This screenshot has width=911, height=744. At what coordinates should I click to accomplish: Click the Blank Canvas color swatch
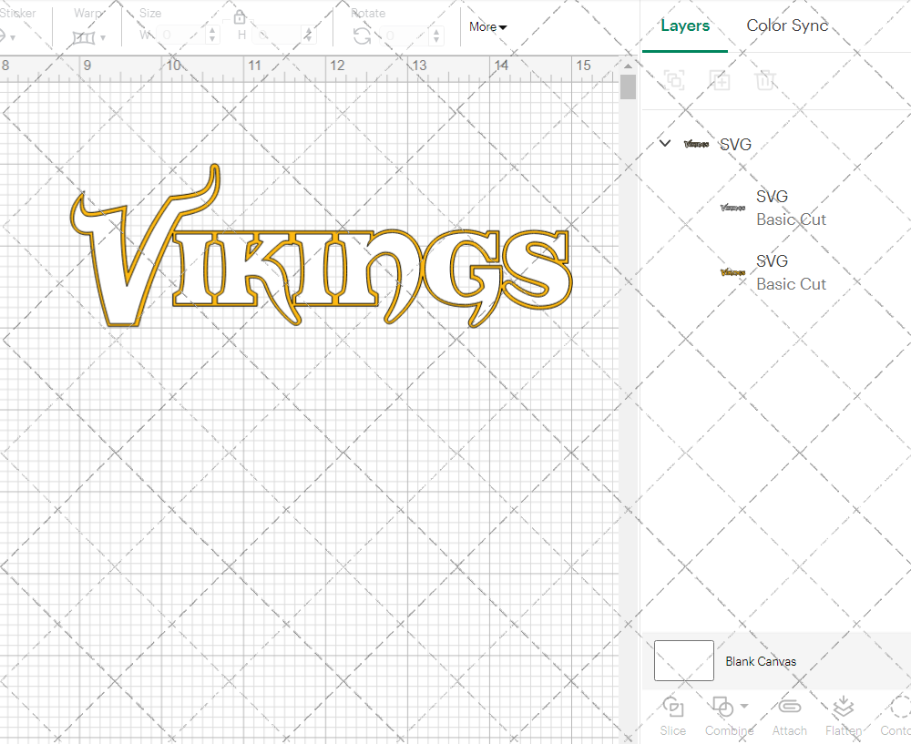pos(684,660)
